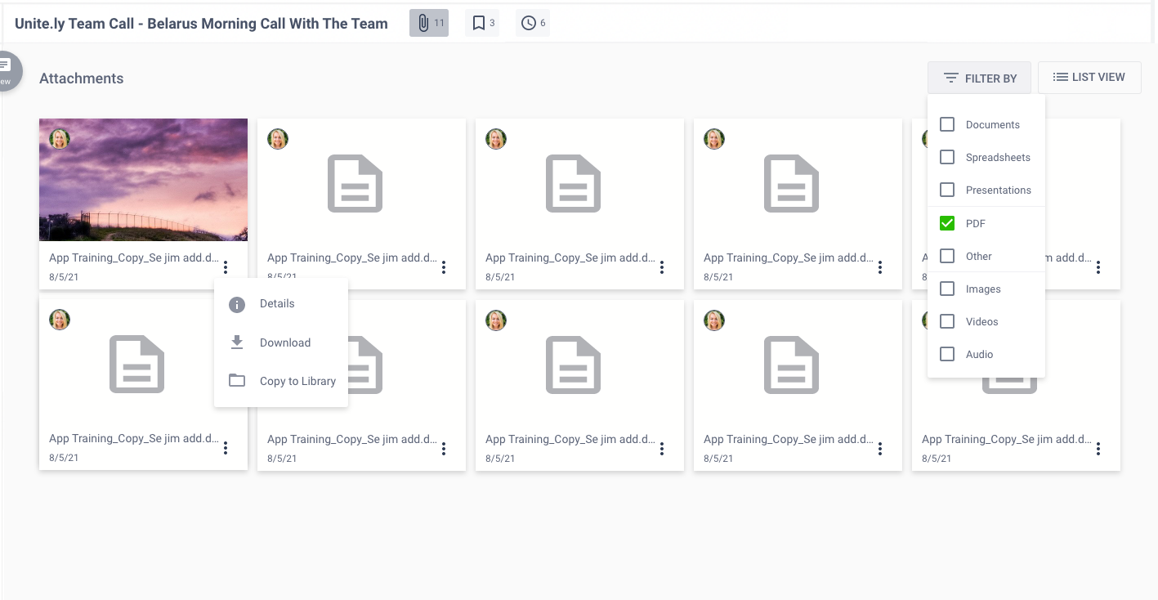This screenshot has height=600, width=1158.
Task: Uncheck the PDF filter checkbox
Action: click(947, 223)
